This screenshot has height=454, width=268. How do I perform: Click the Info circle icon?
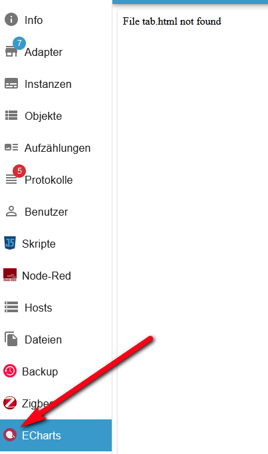(x=11, y=19)
